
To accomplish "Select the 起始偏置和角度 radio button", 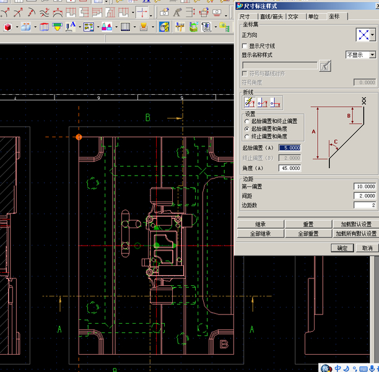I will [x=247, y=129].
